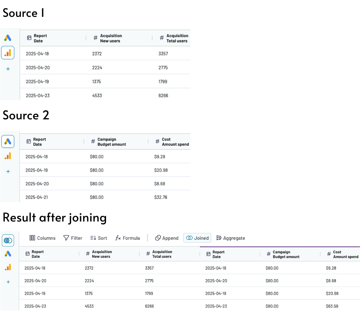This screenshot has width=362, height=322.
Task: Toggle the Joined view button
Action: tap(197, 238)
